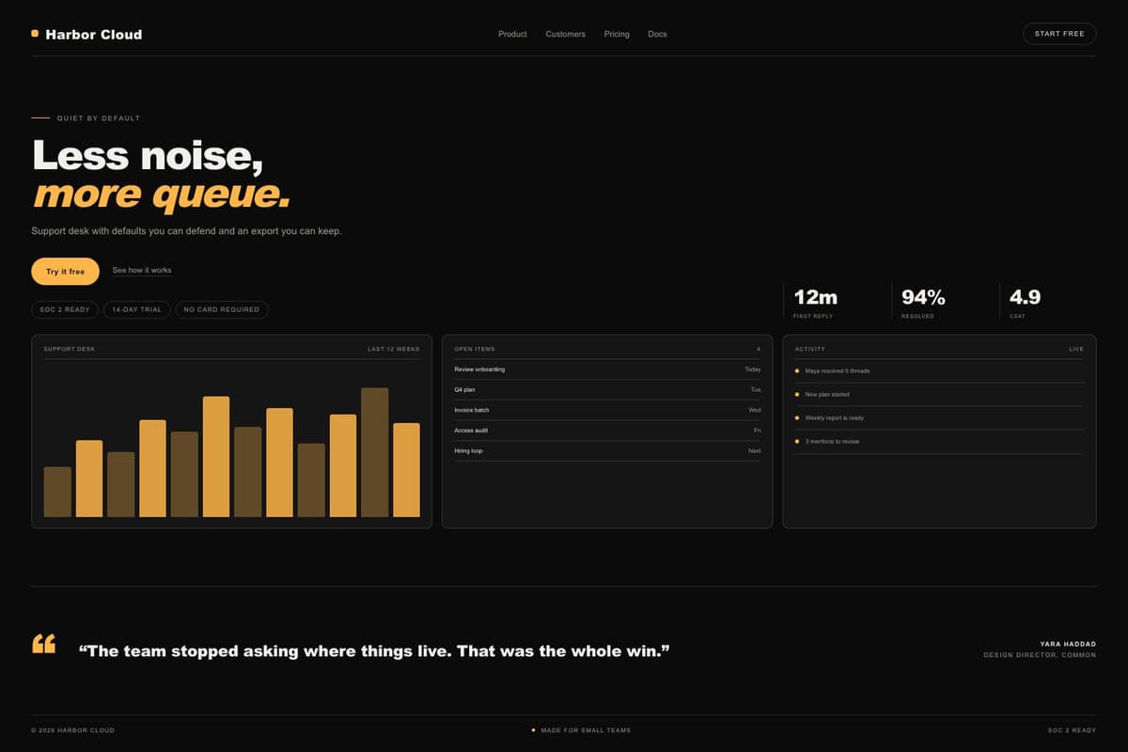Open the Hiring loop item
The image size is (1128, 752).
click(x=607, y=451)
